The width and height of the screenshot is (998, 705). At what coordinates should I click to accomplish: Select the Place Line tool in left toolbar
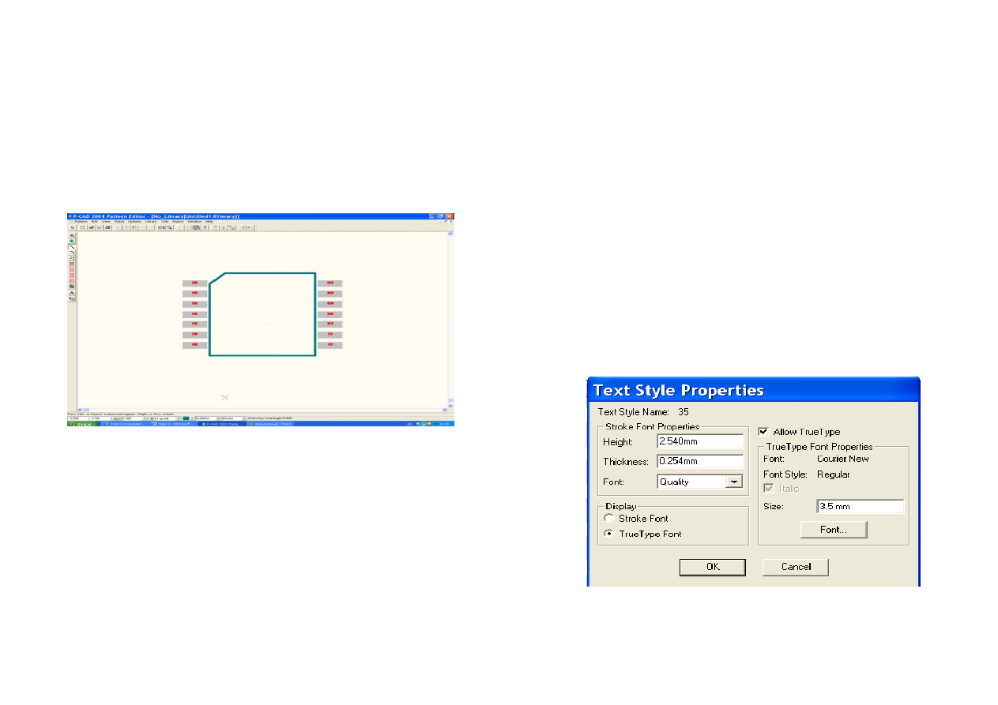coord(72,246)
